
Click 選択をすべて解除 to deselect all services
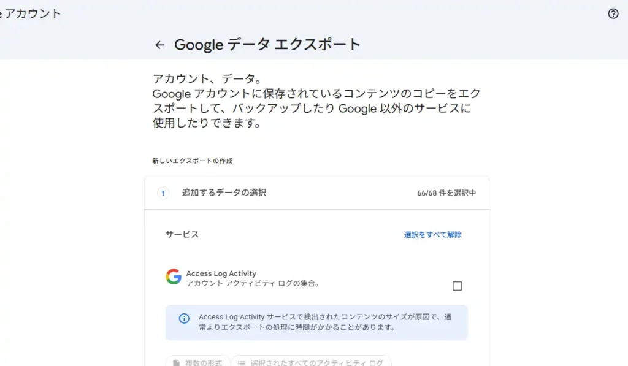(434, 234)
